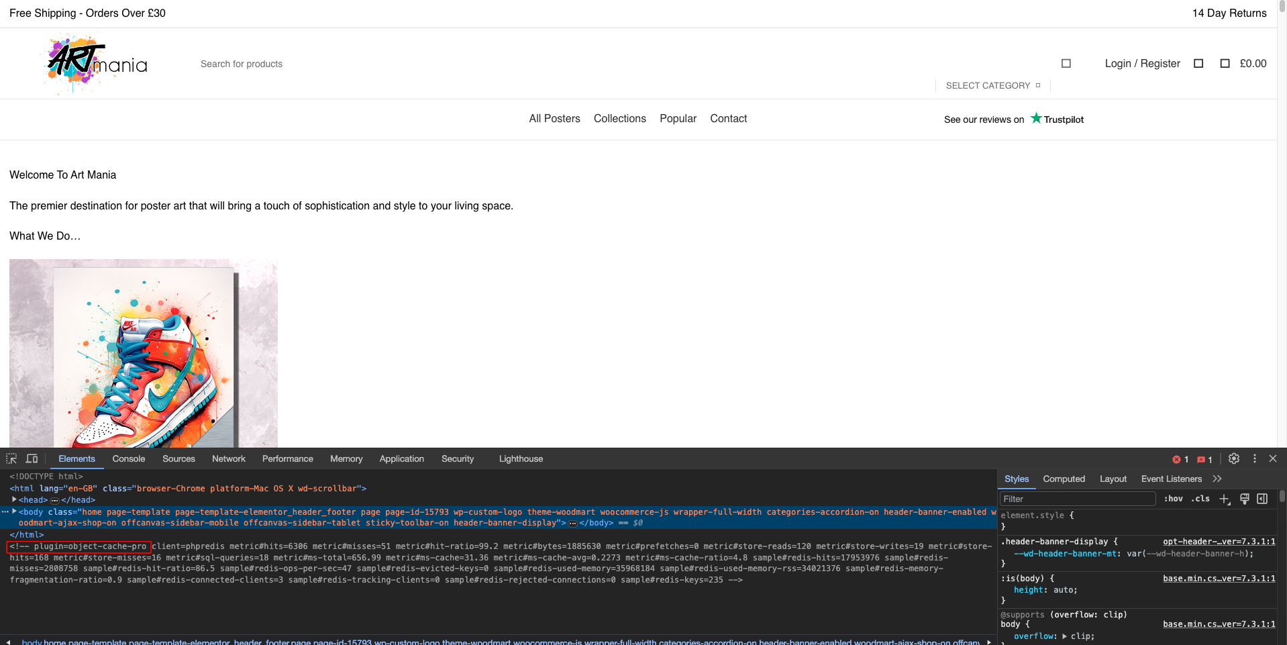Open the Application tab

point(402,459)
